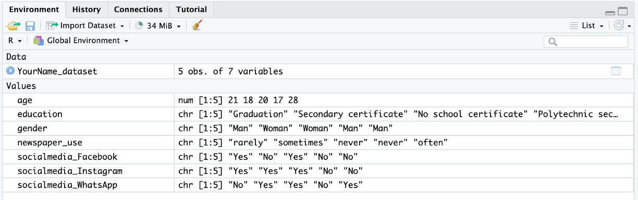638x200 pixels.
Task: Open YourName_dataset in the table viewer icon
Action: (x=616, y=71)
